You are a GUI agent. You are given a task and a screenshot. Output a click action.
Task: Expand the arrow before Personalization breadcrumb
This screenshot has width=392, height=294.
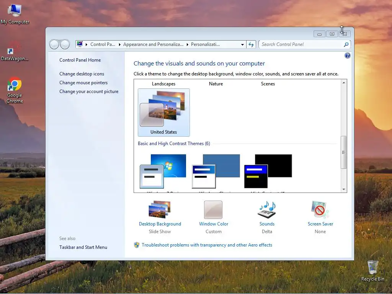click(x=187, y=44)
